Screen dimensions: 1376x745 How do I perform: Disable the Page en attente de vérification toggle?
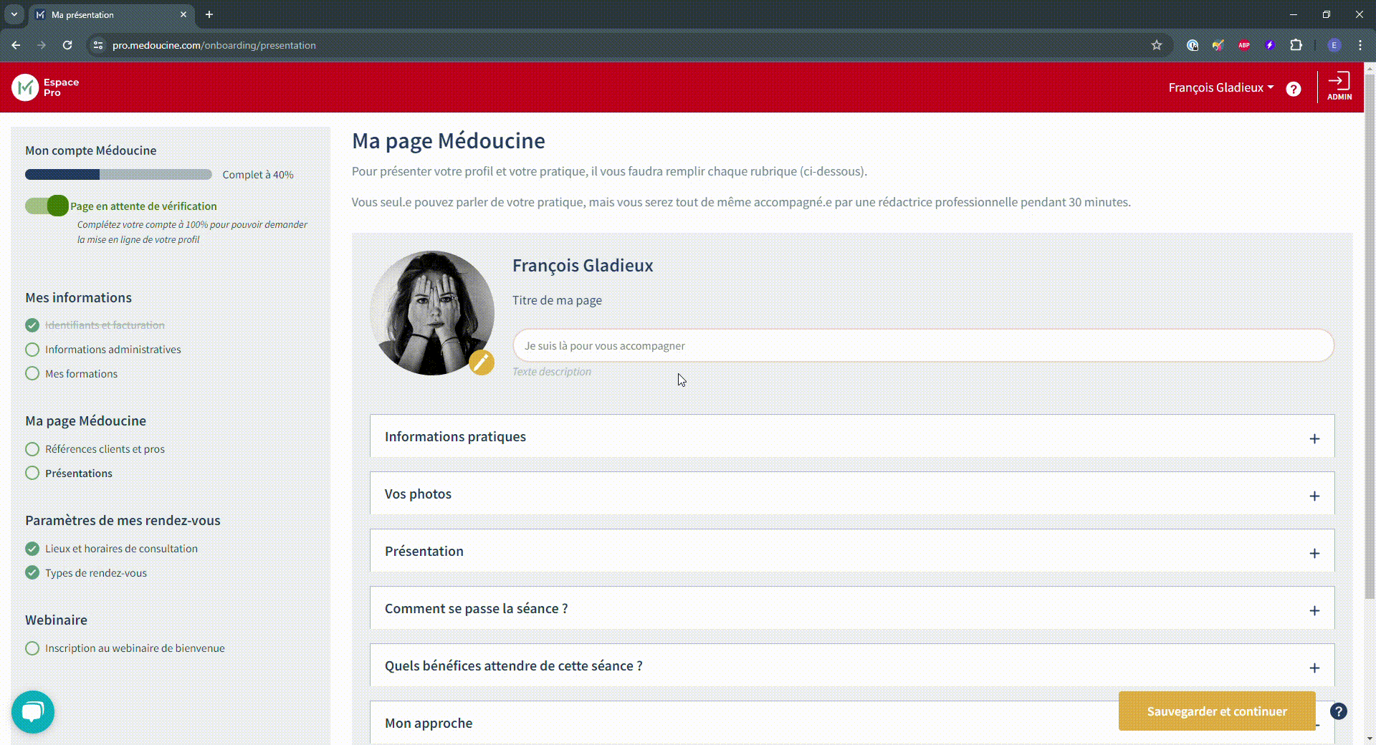coord(46,206)
